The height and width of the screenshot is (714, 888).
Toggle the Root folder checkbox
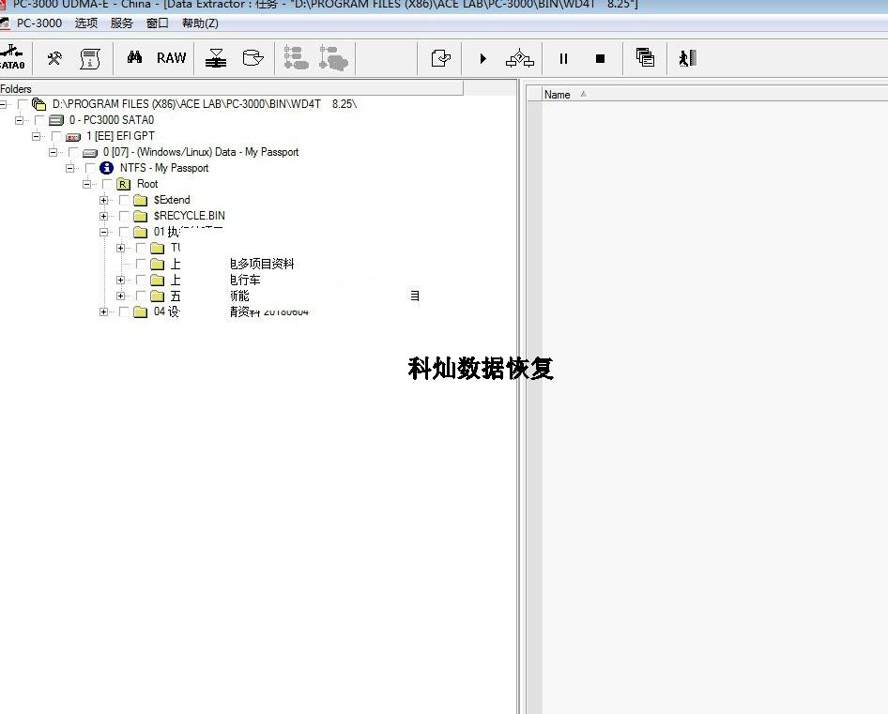click(x=107, y=184)
